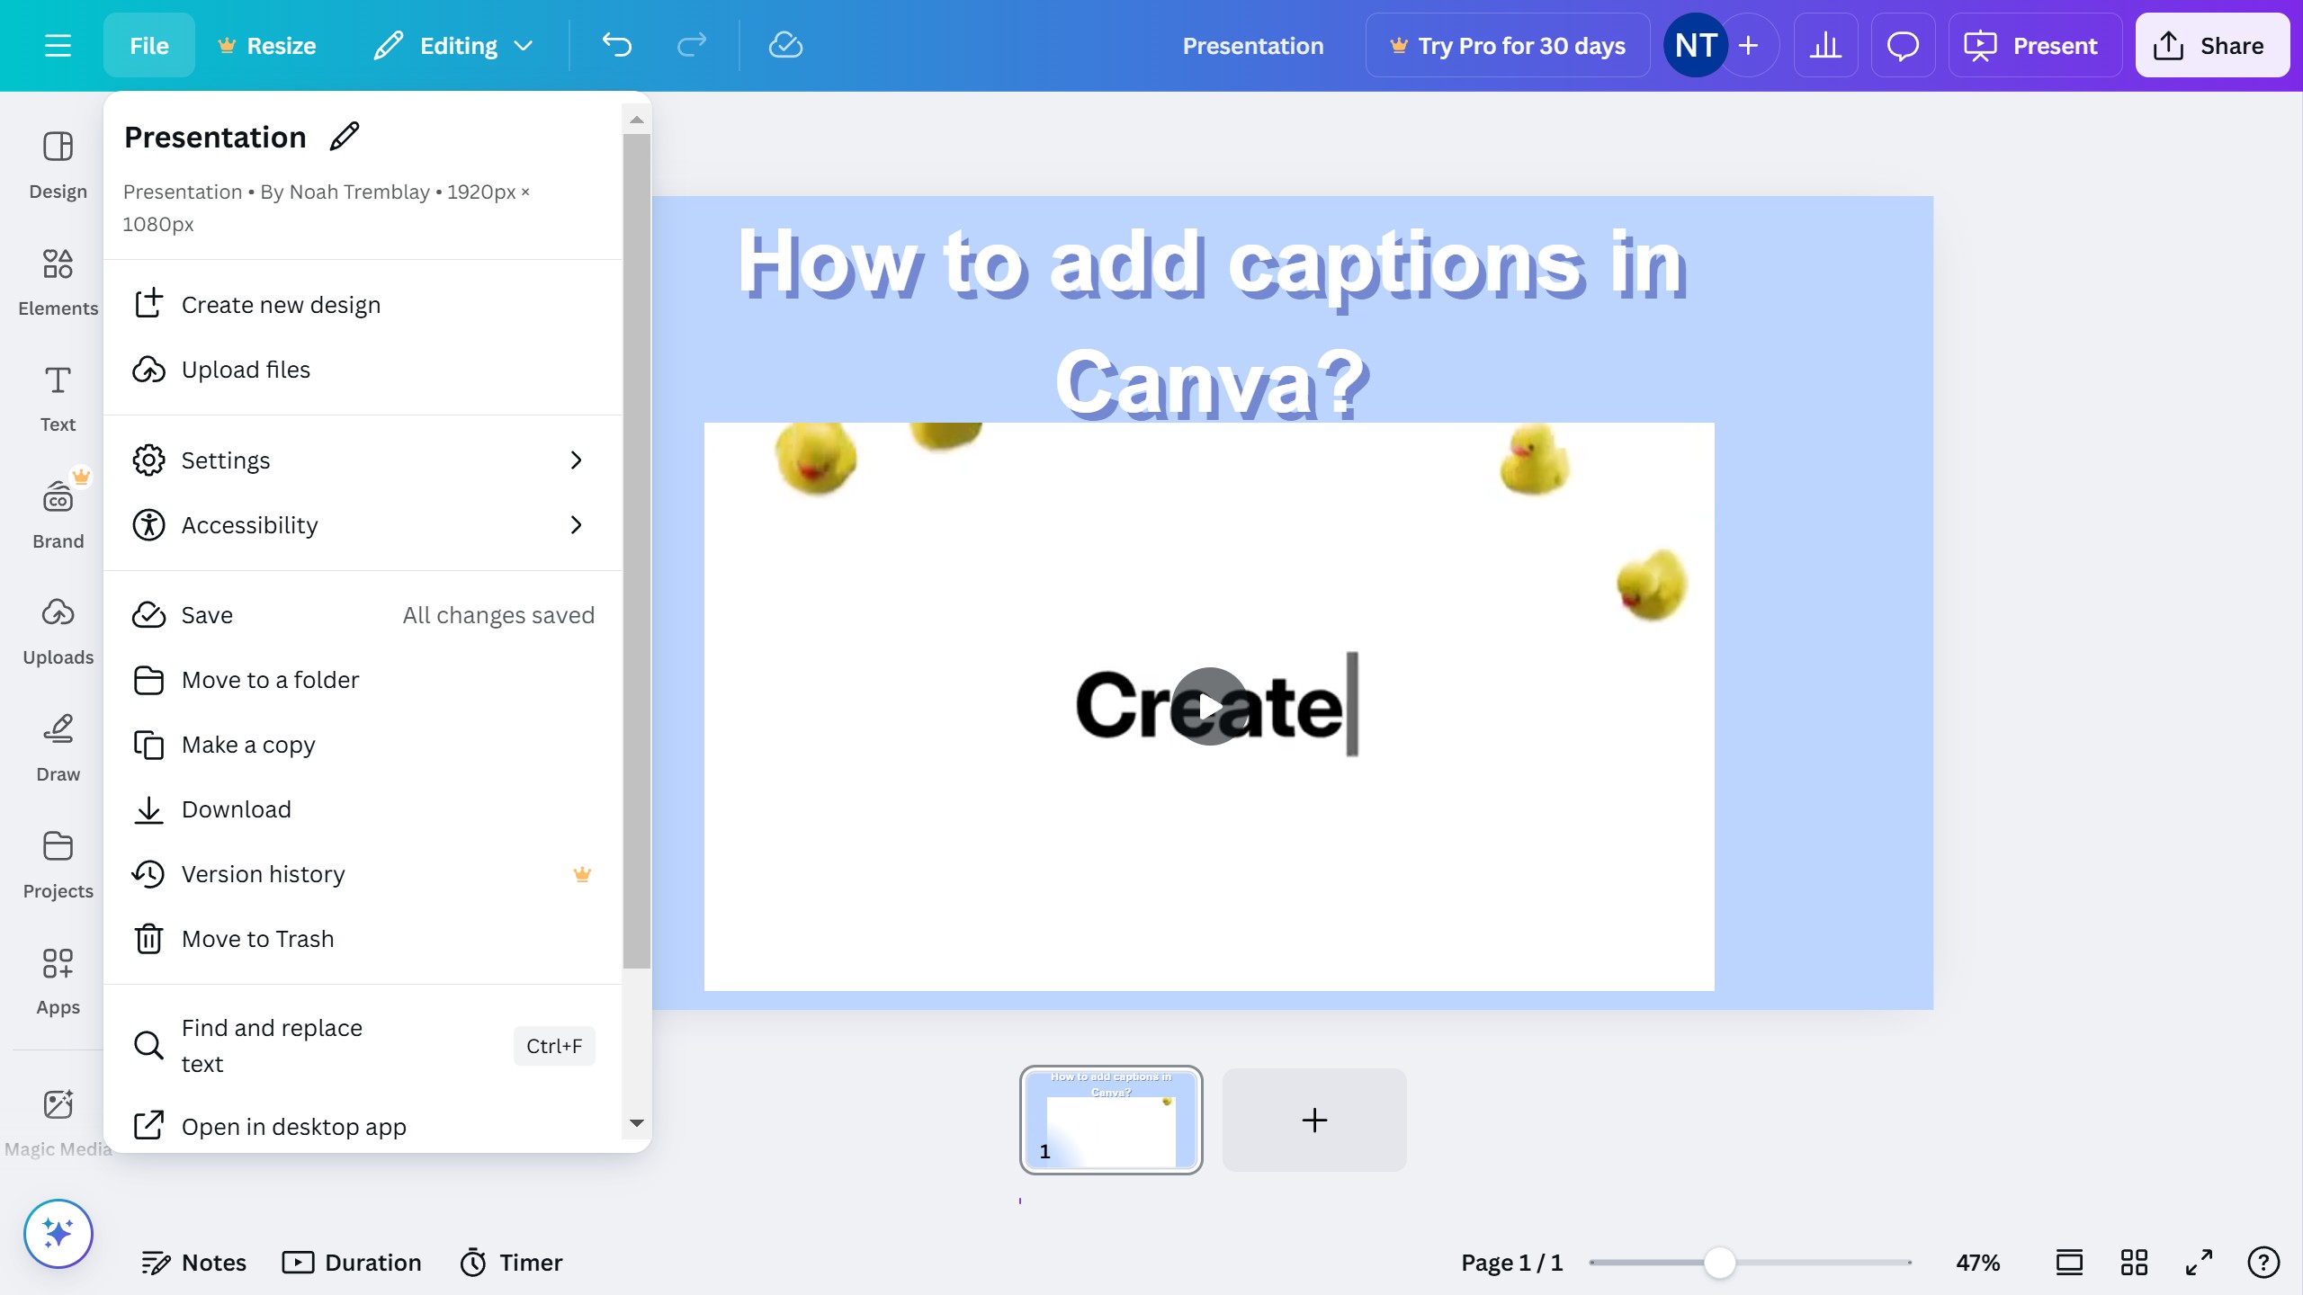Image resolution: width=2303 pixels, height=1295 pixels.
Task: Click the Share button
Action: (x=2211, y=45)
